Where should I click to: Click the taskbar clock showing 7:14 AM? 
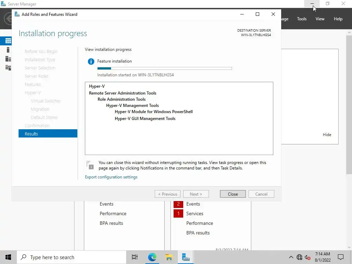pos(322,257)
